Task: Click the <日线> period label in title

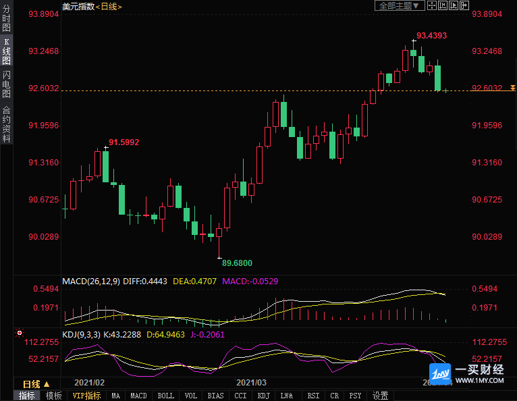Action: point(109,6)
